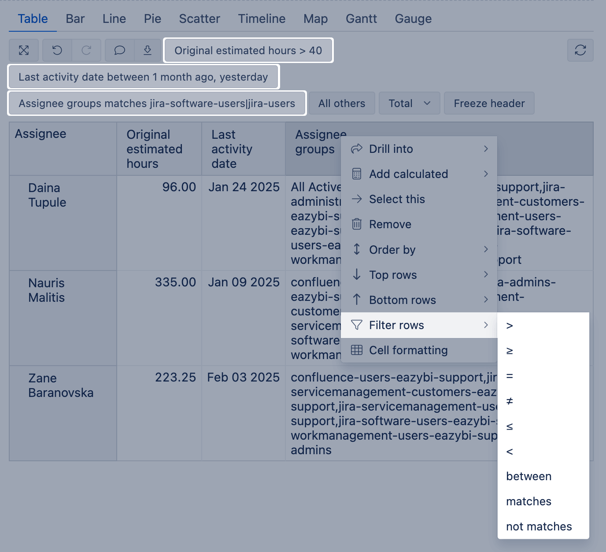Select the 'not matches' filter operator
The width and height of the screenshot is (606, 552).
(x=539, y=526)
